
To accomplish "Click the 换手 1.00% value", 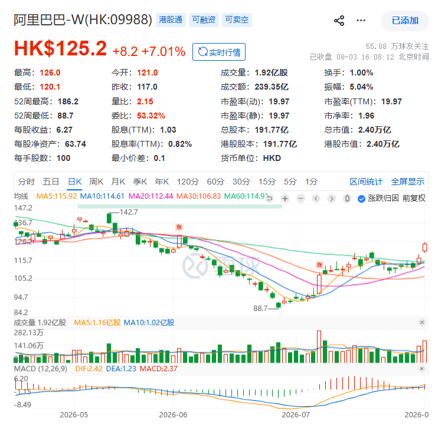I will (x=361, y=73).
